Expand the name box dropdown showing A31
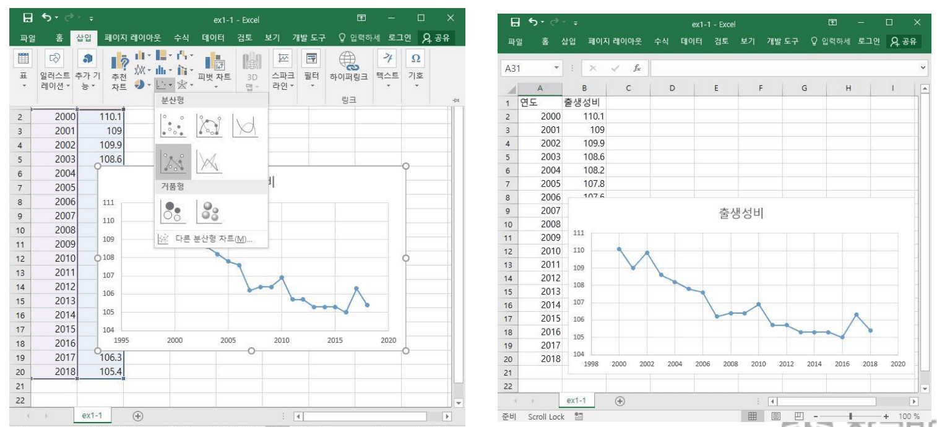 point(556,68)
